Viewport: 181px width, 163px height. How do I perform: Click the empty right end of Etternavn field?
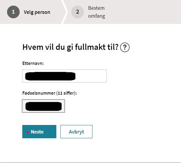(x=94, y=76)
